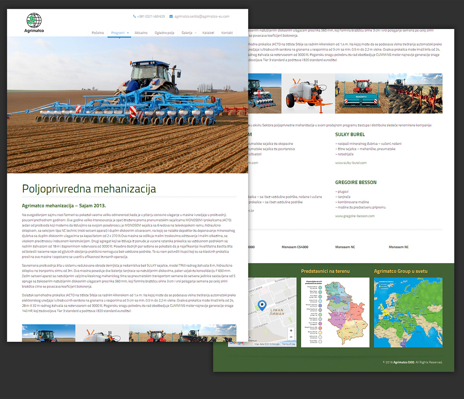
Task: Click '– rasipači mineralnog đubriva' list item
Action: tap(368, 143)
